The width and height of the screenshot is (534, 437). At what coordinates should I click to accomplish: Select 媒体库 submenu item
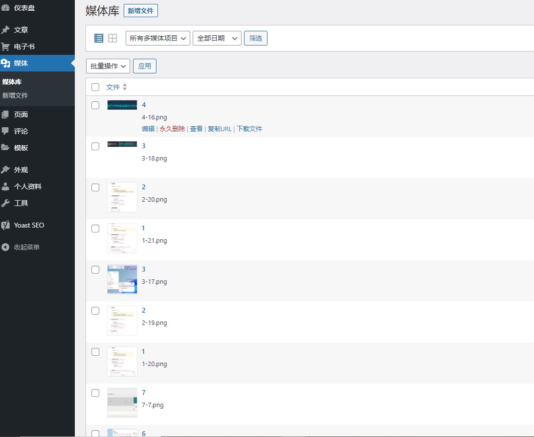coord(12,82)
